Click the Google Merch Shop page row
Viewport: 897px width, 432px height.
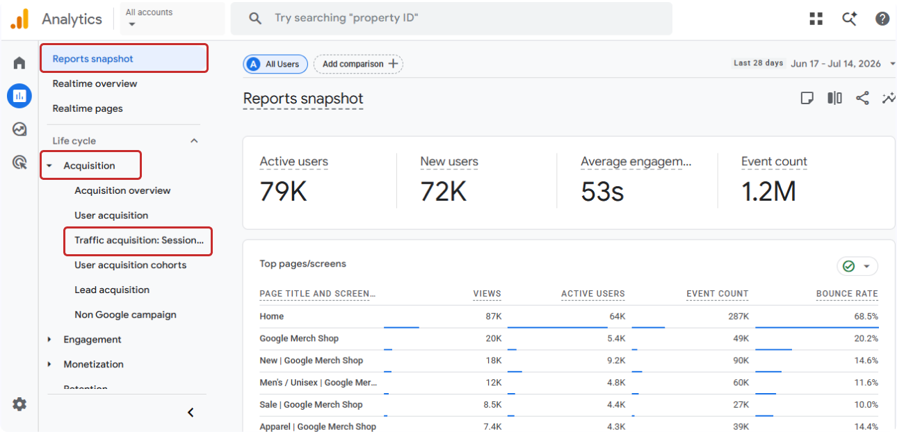click(x=569, y=339)
